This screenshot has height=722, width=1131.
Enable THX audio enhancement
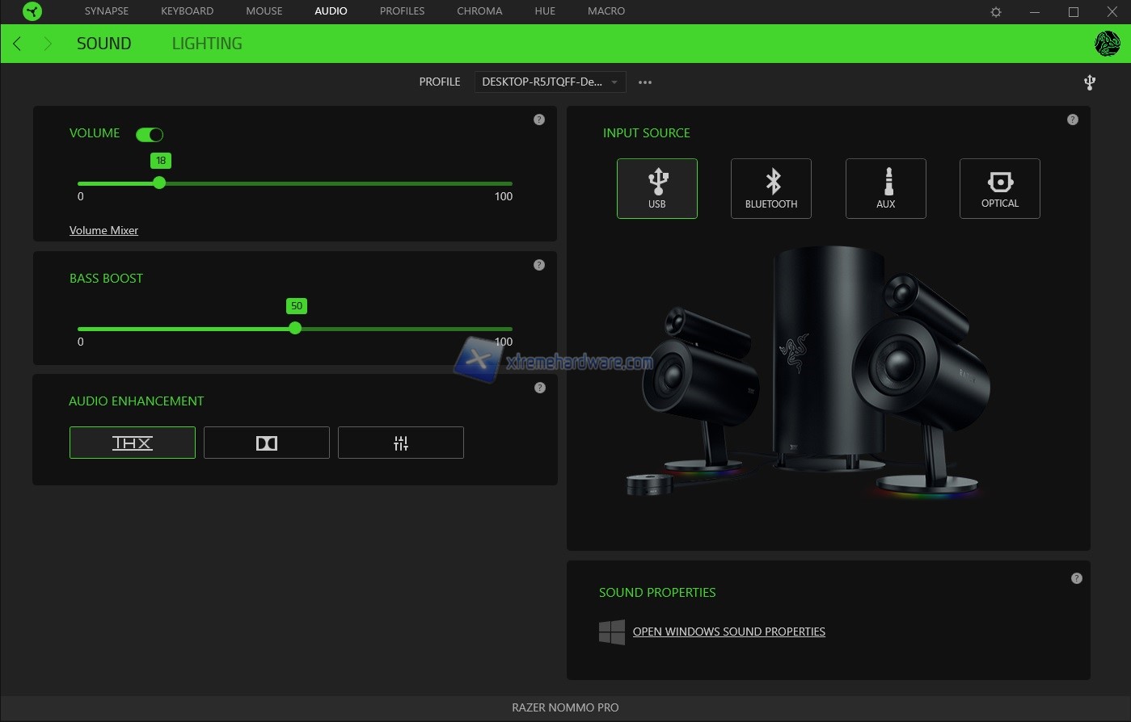[133, 443]
